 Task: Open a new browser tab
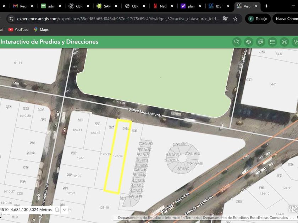click(x=266, y=6)
